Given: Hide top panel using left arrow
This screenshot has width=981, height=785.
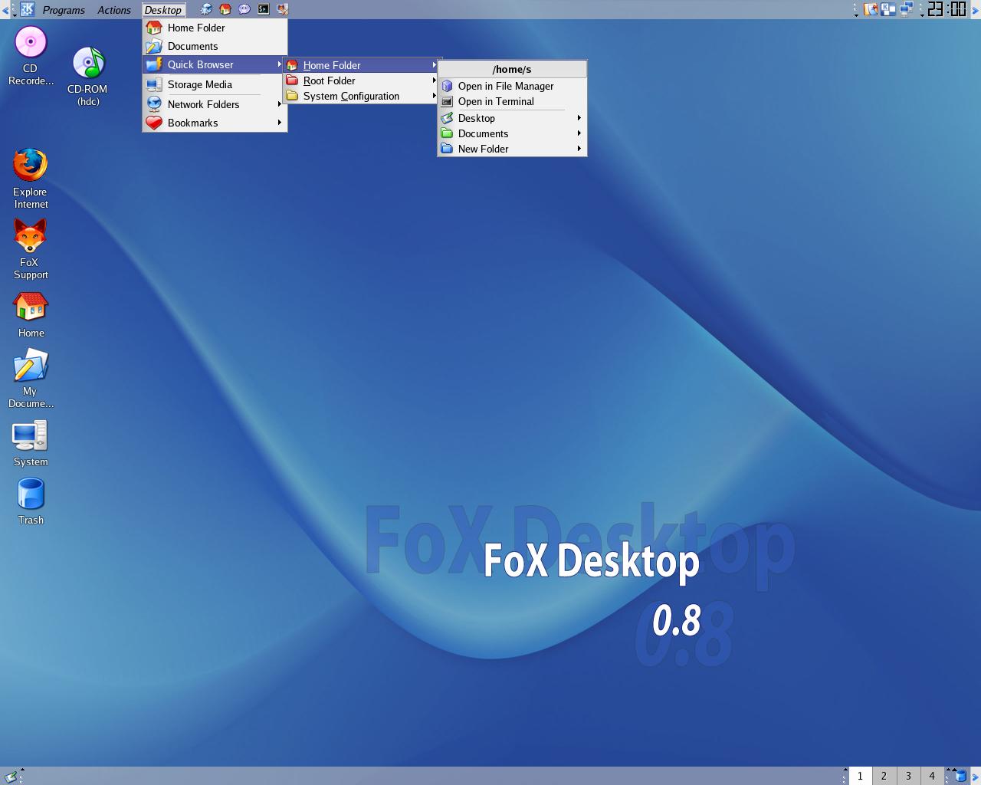Looking at the screenshot, I should 5,9.
